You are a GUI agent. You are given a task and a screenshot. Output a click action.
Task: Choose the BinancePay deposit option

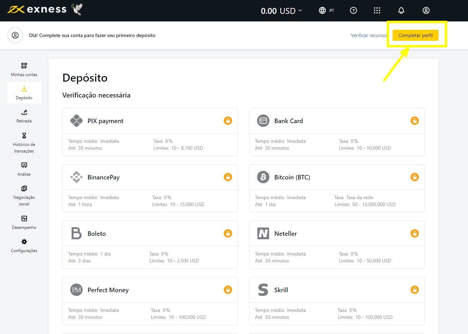(103, 177)
